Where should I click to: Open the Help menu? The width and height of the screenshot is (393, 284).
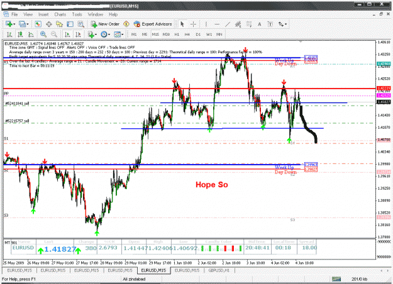(x=113, y=14)
